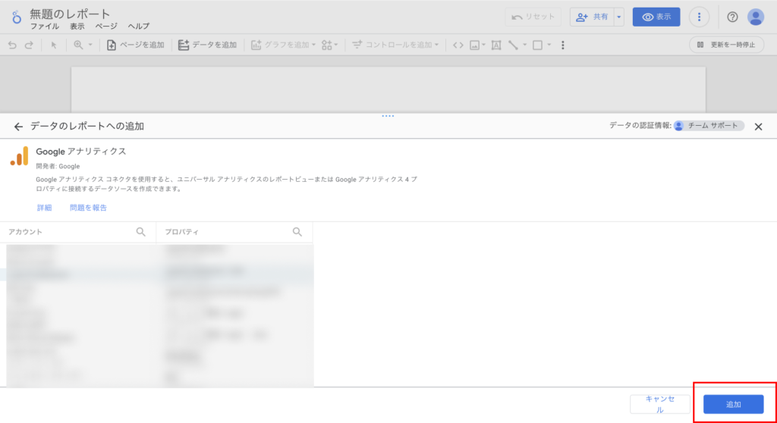Click the Looker Studio logo icon
777x423 pixels.
[x=17, y=17]
